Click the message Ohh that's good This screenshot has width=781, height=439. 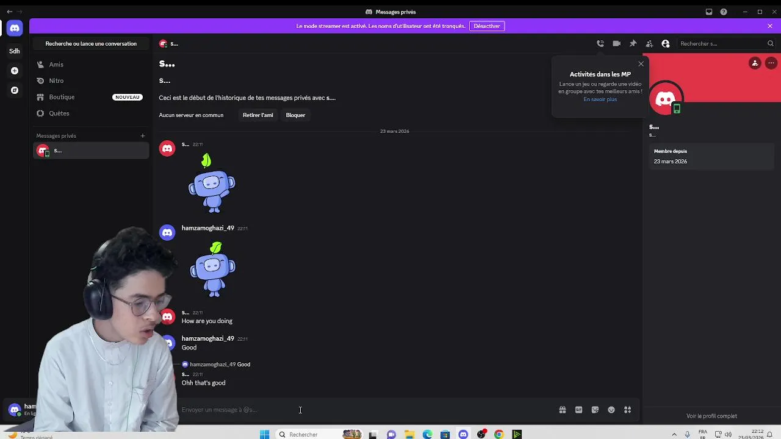[203, 383]
